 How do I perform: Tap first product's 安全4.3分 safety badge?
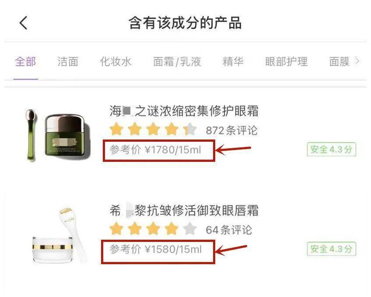tap(331, 149)
